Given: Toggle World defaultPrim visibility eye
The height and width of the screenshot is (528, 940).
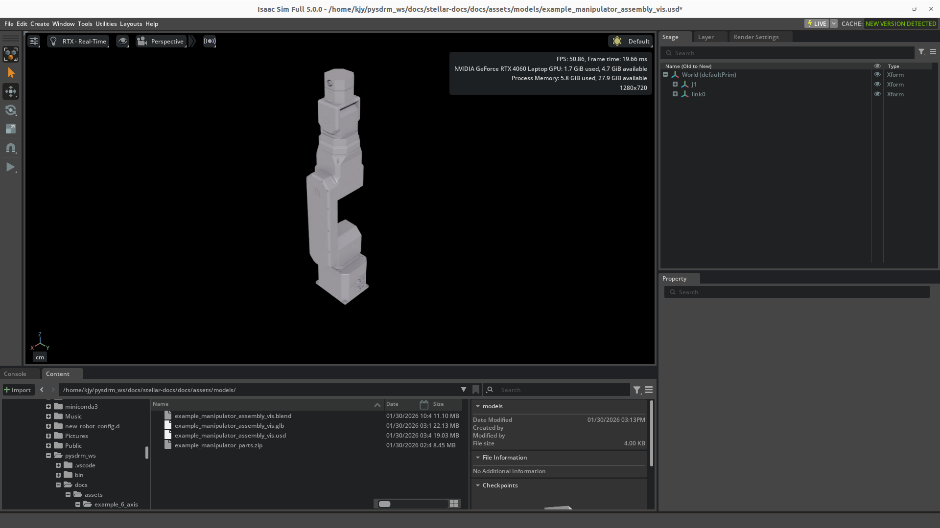Looking at the screenshot, I should [877, 75].
